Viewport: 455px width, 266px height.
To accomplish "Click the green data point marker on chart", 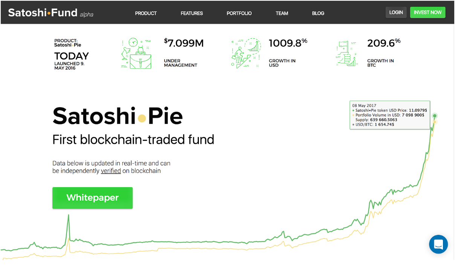I will tap(435, 116).
